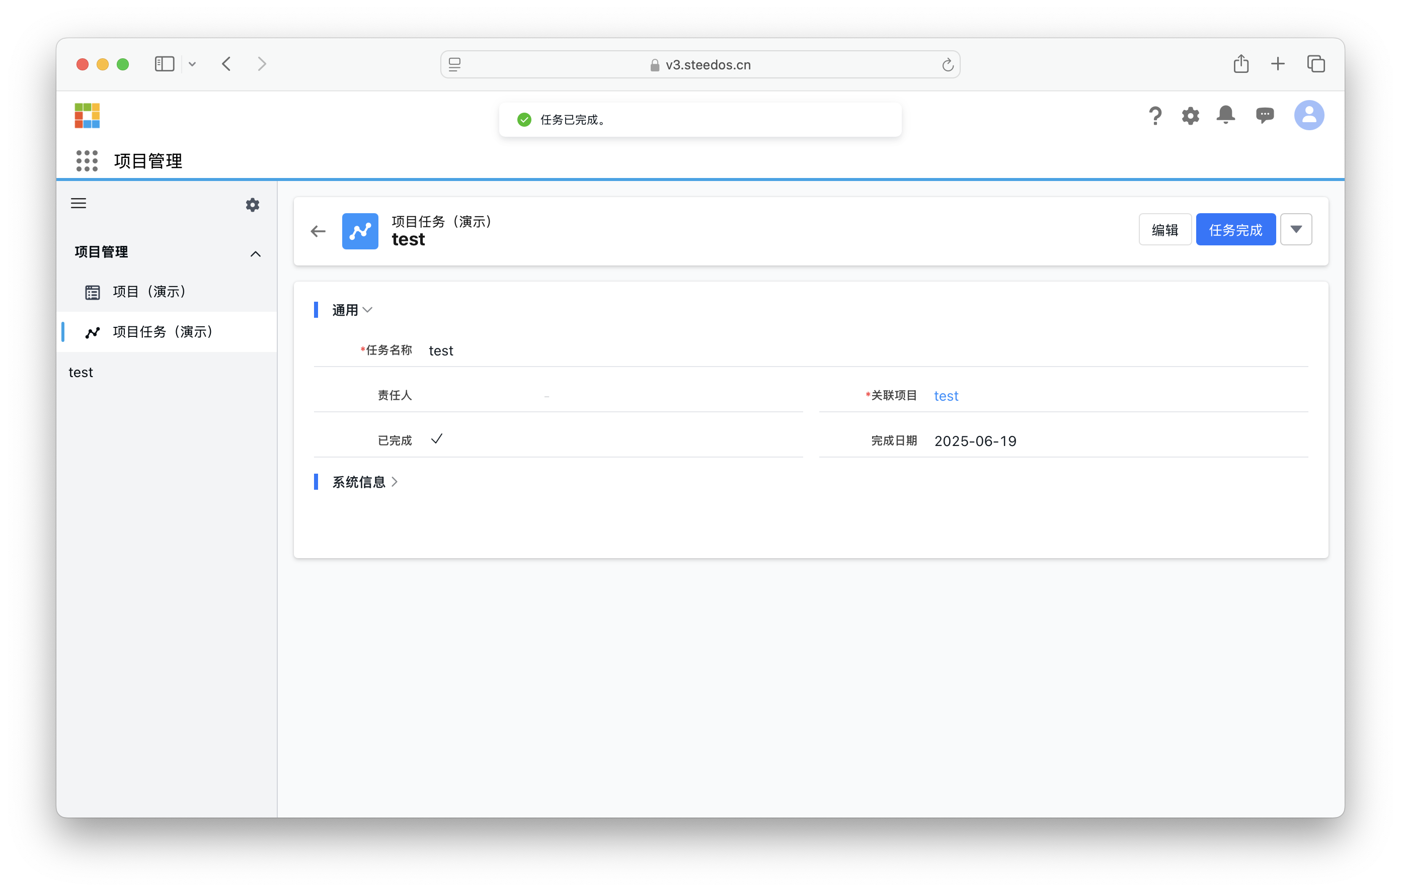Open sidebar settings gear icon
This screenshot has width=1401, height=892.
(x=253, y=205)
